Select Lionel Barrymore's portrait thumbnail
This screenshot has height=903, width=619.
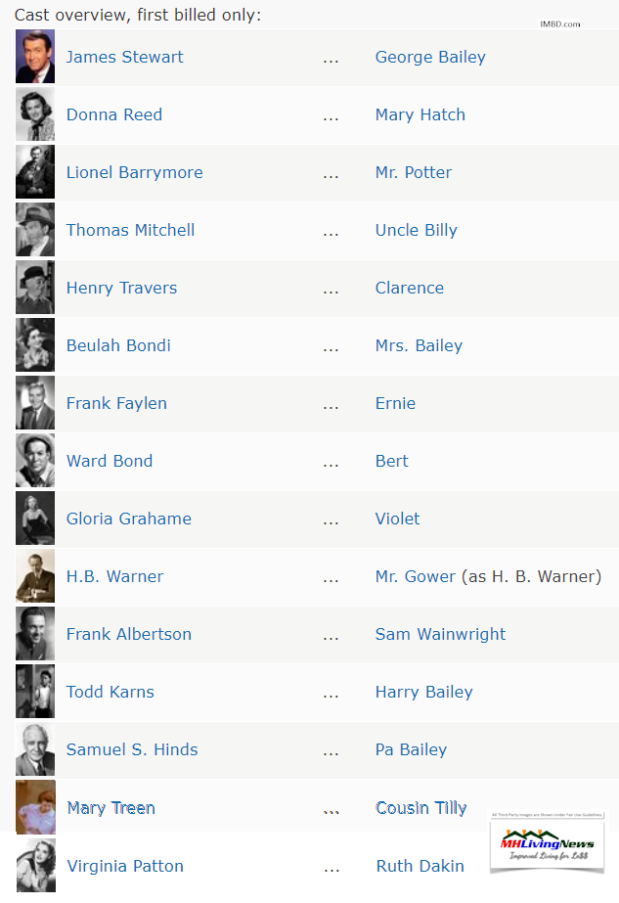click(35, 171)
